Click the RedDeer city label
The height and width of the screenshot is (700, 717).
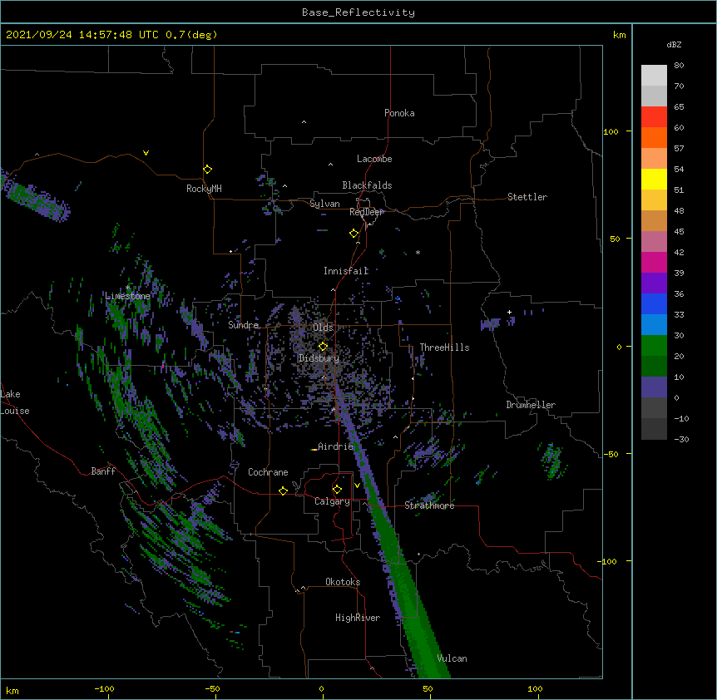point(366,212)
